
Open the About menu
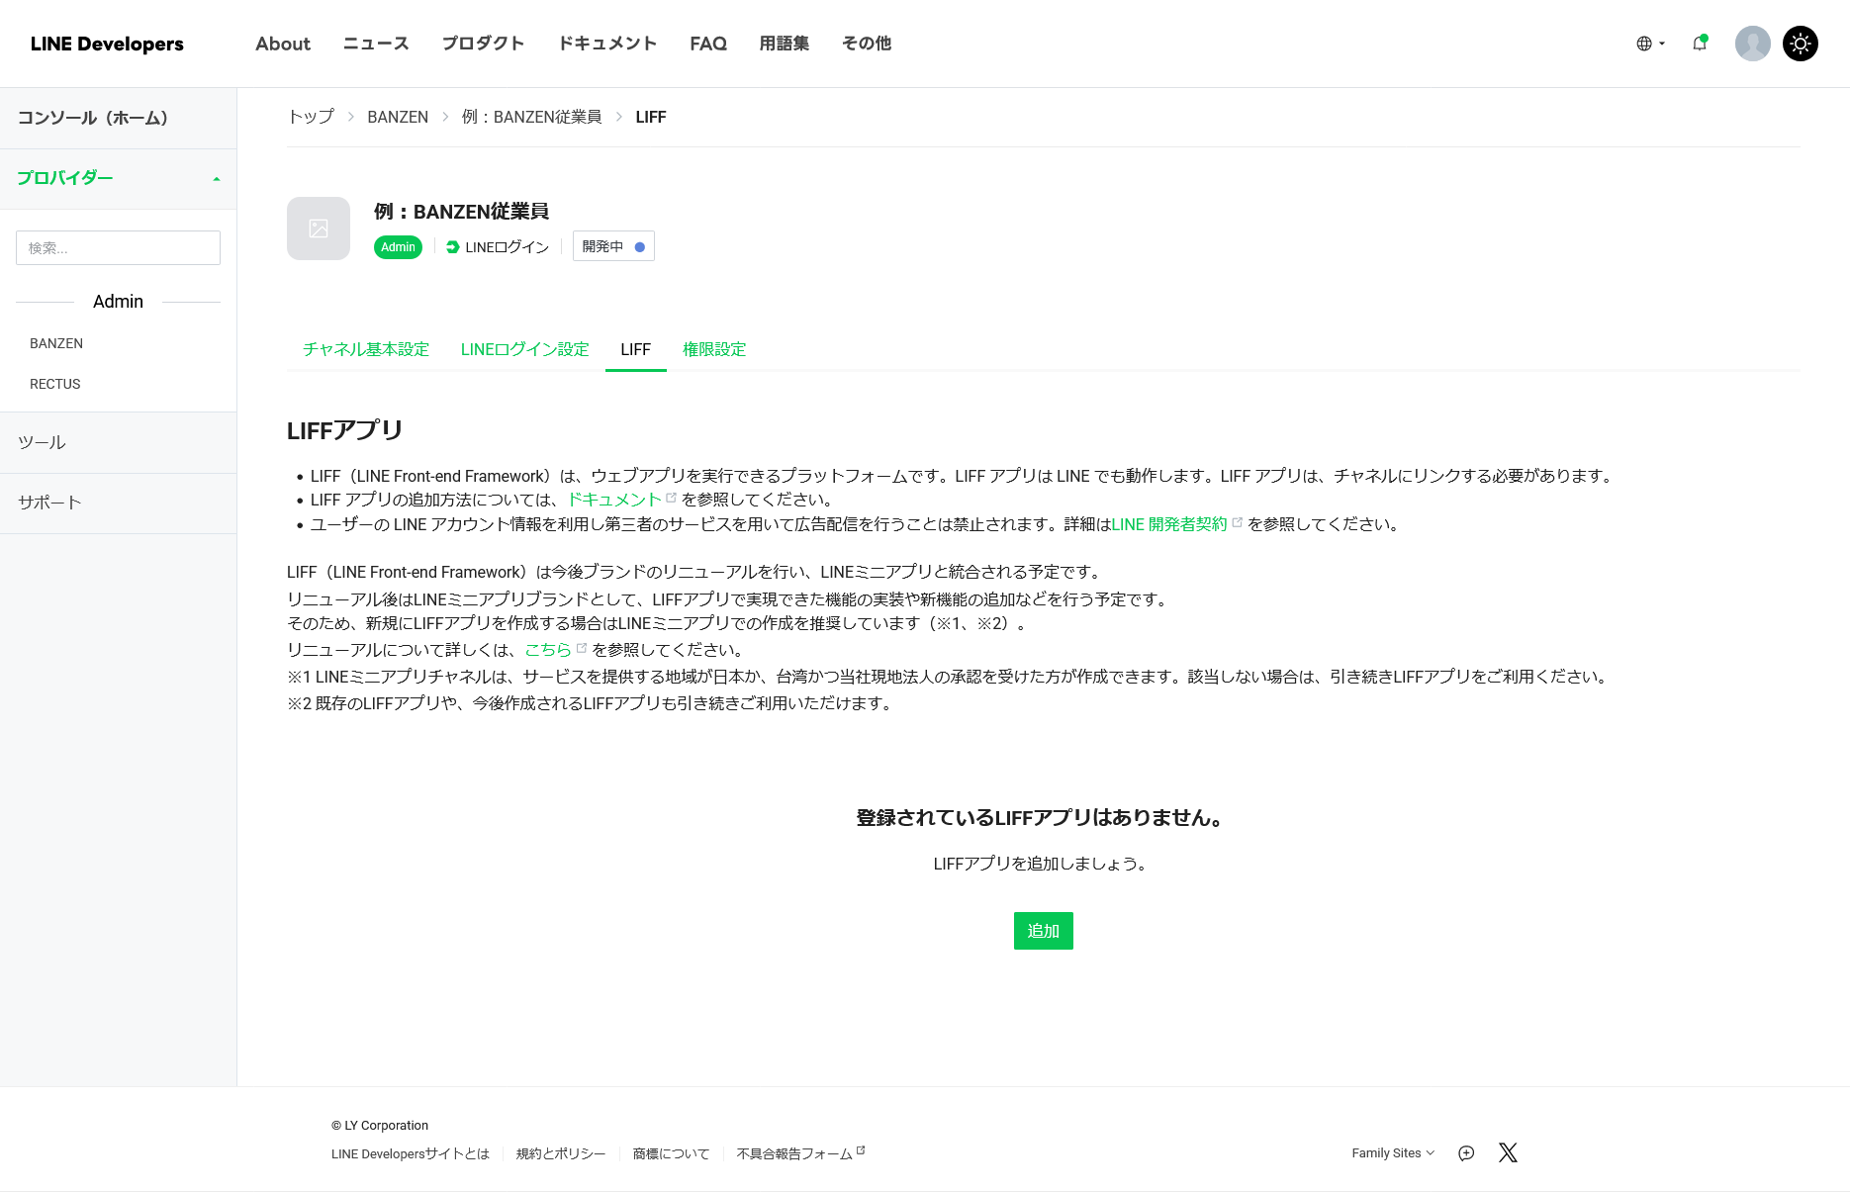(283, 44)
